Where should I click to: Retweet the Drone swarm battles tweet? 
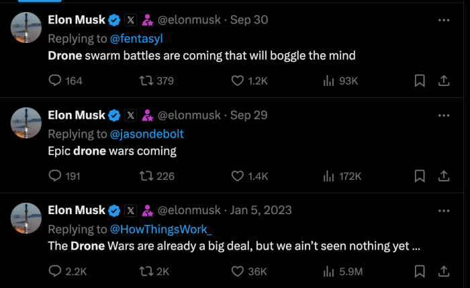click(146, 81)
